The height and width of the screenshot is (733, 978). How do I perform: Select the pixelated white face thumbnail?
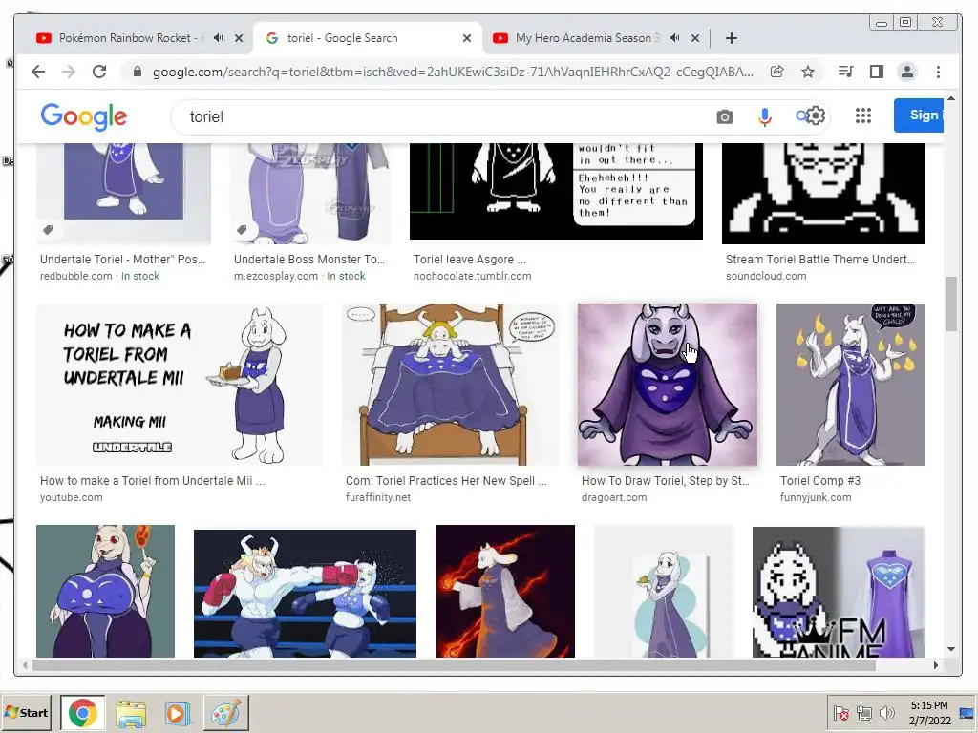[x=823, y=193]
